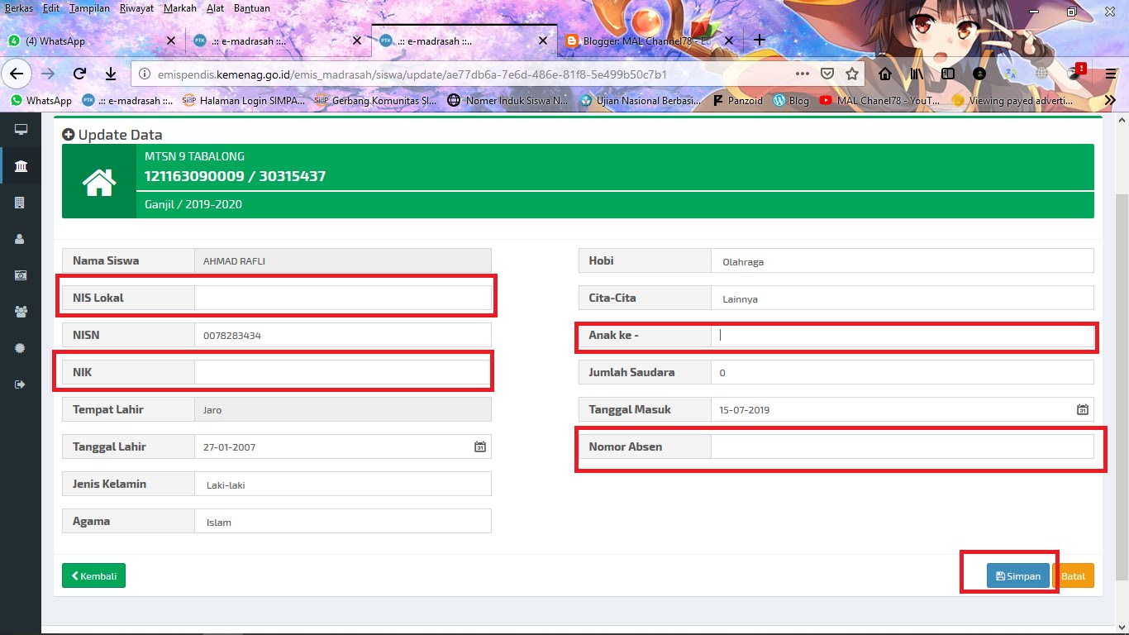
Task: Open the Firefox hamburger menu
Action: coord(1110,73)
